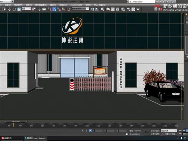Screen dimensions: 188x141
Task: Open the Rendered Frame Window icon
Action: pos(133,9)
